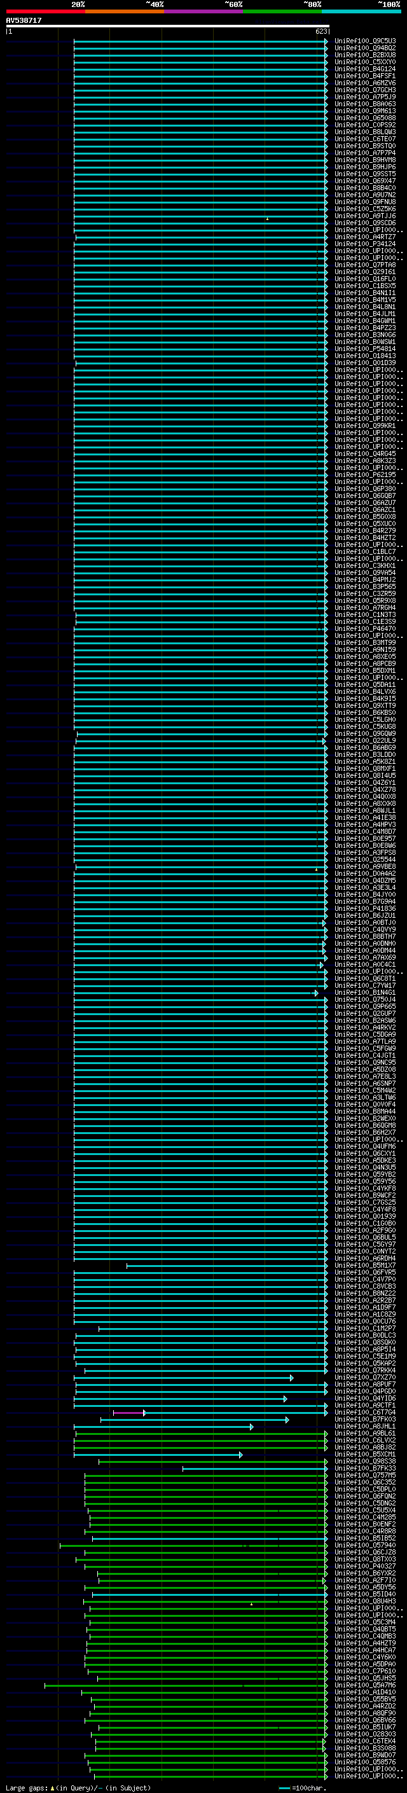This screenshot has width=407, height=1793.
Task: Click the white query sequence bar
Action: (167, 27)
